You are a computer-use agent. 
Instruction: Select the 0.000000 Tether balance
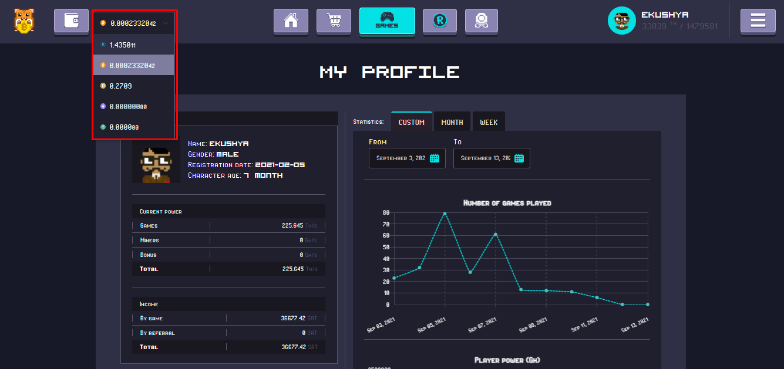pos(134,127)
